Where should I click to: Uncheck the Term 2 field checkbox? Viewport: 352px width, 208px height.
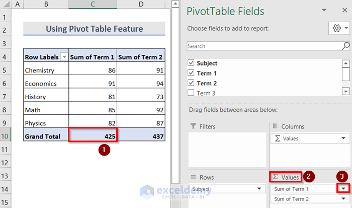click(191, 83)
